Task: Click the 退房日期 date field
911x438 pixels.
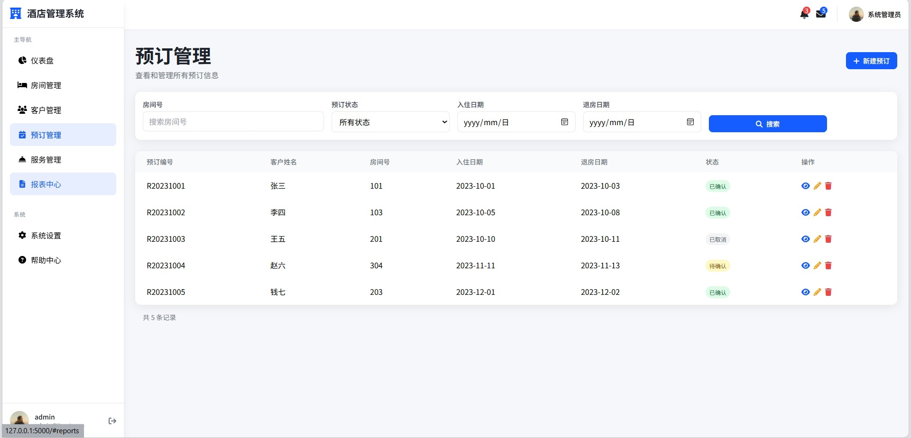Action: 642,122
